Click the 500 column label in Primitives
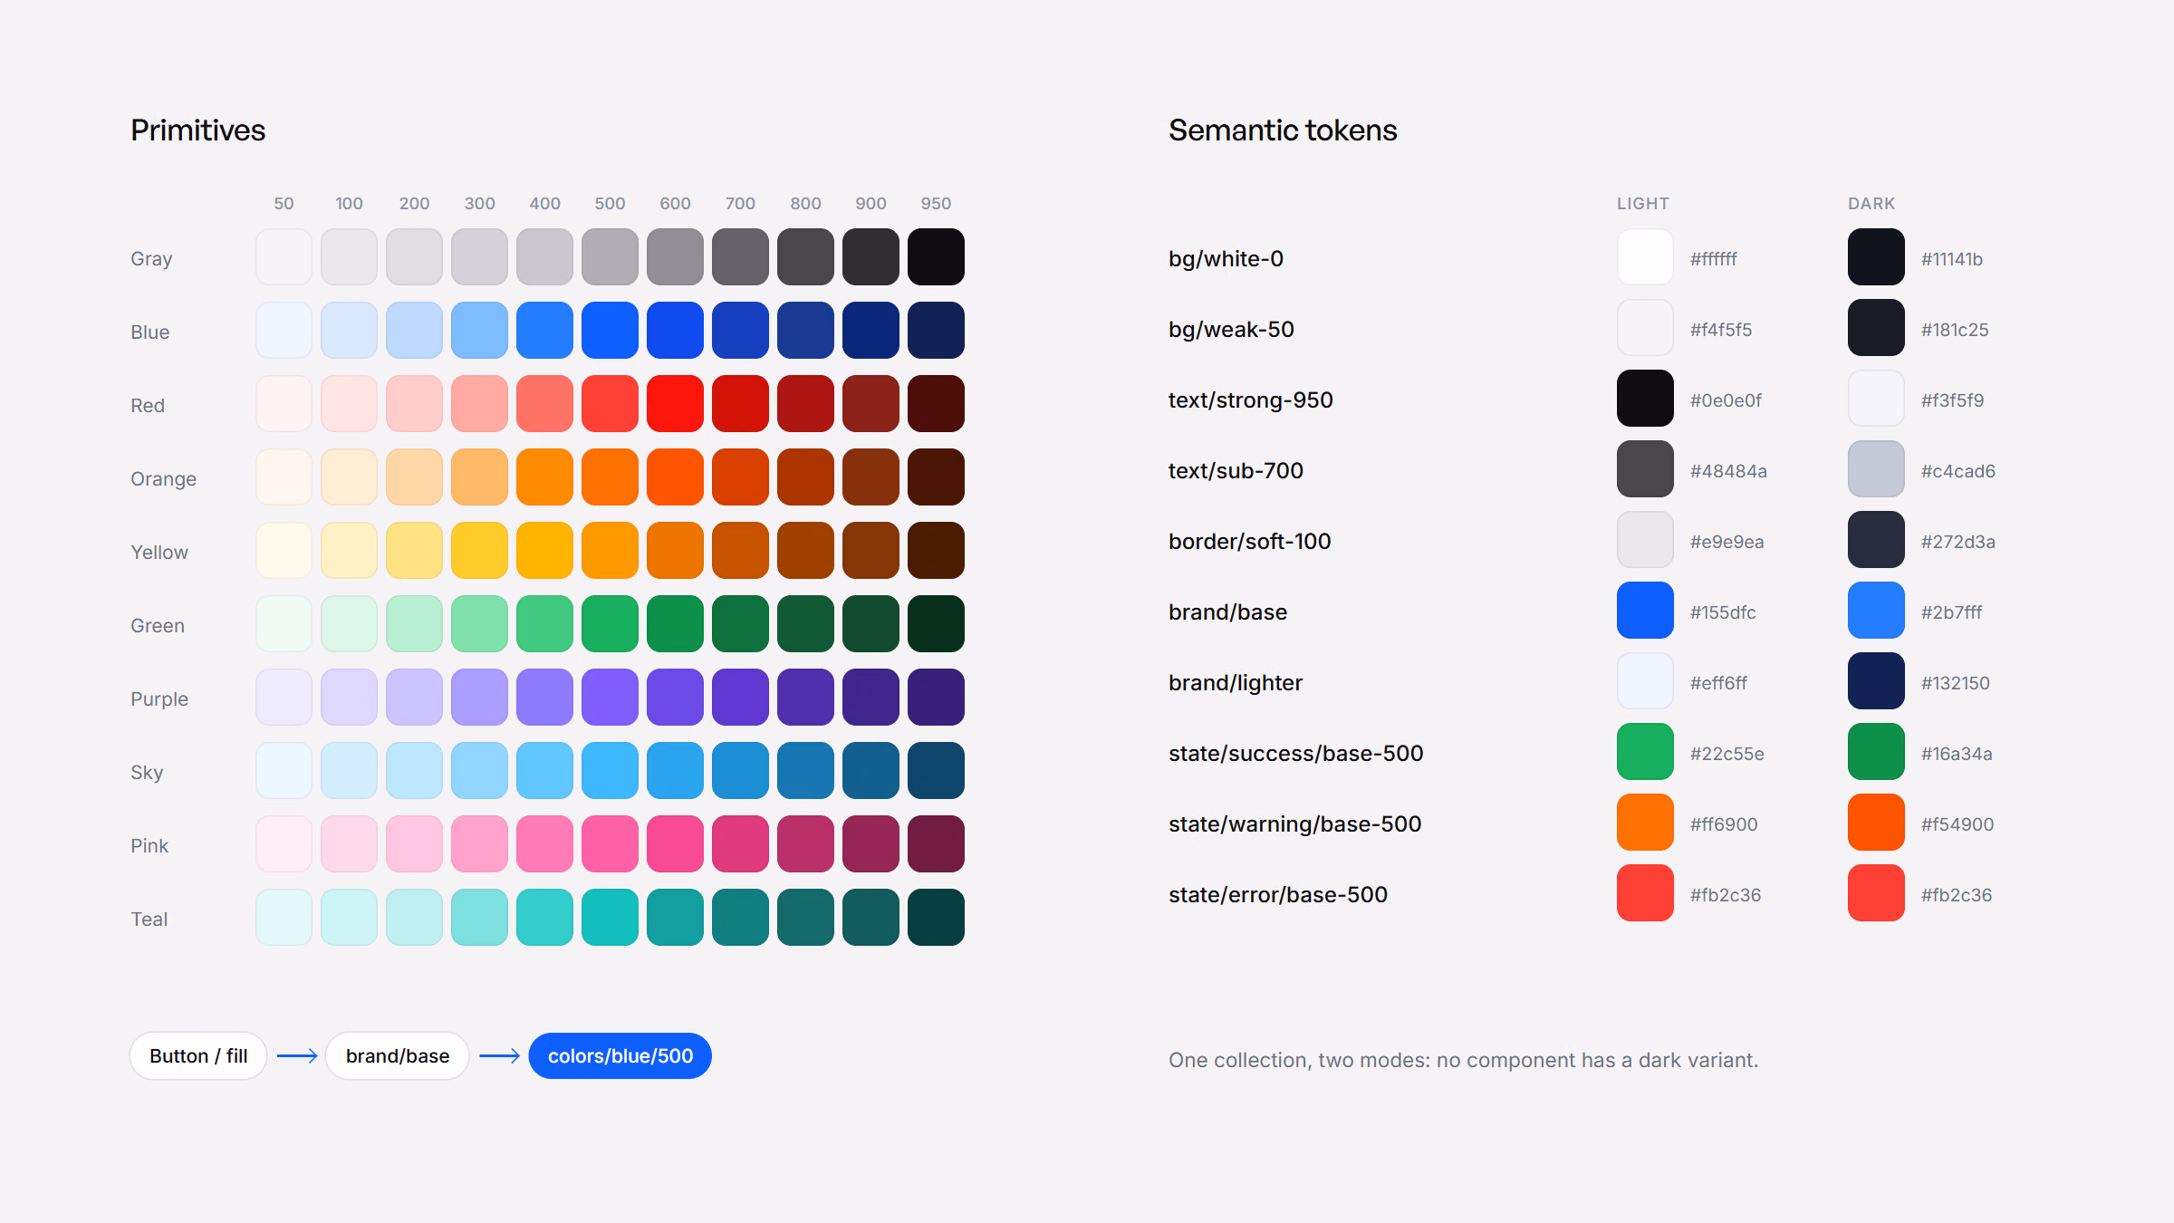The height and width of the screenshot is (1223, 2174). pyautogui.click(x=610, y=204)
